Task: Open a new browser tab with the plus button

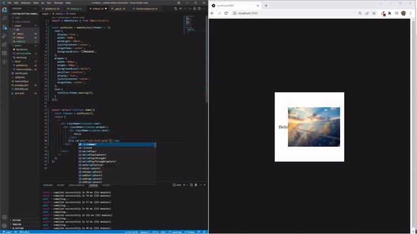Action: click(x=266, y=5)
